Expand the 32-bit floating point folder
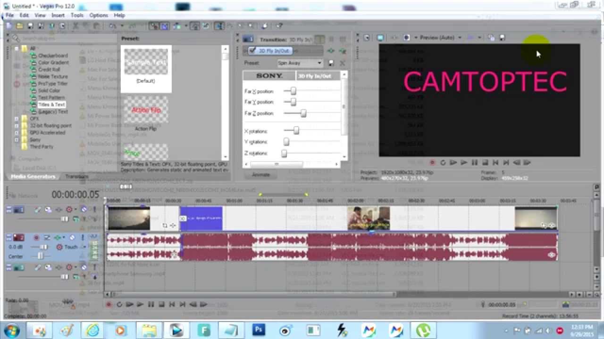The width and height of the screenshot is (604, 339). tap(17, 126)
